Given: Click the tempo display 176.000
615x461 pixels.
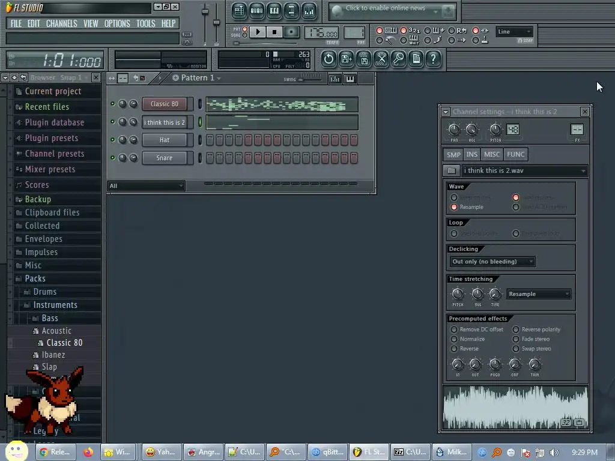Looking at the screenshot, I should pos(321,33).
